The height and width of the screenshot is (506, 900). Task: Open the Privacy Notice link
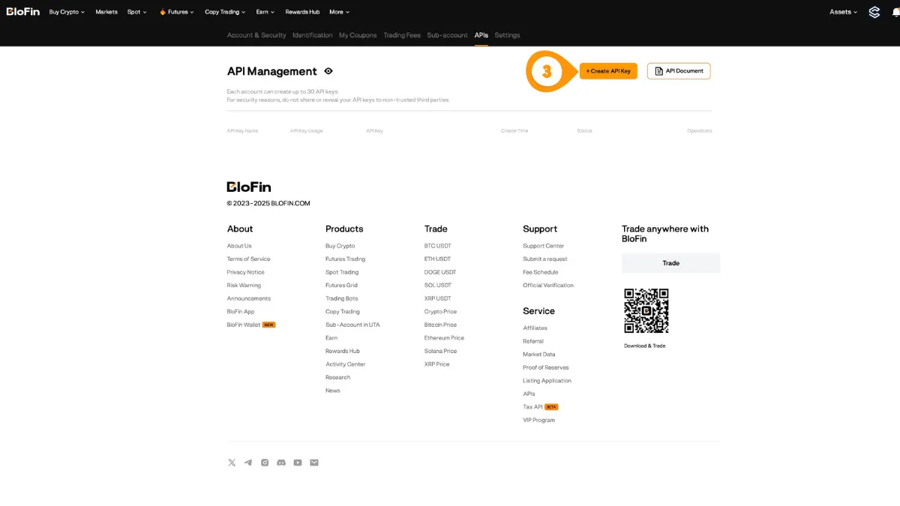[x=246, y=272]
